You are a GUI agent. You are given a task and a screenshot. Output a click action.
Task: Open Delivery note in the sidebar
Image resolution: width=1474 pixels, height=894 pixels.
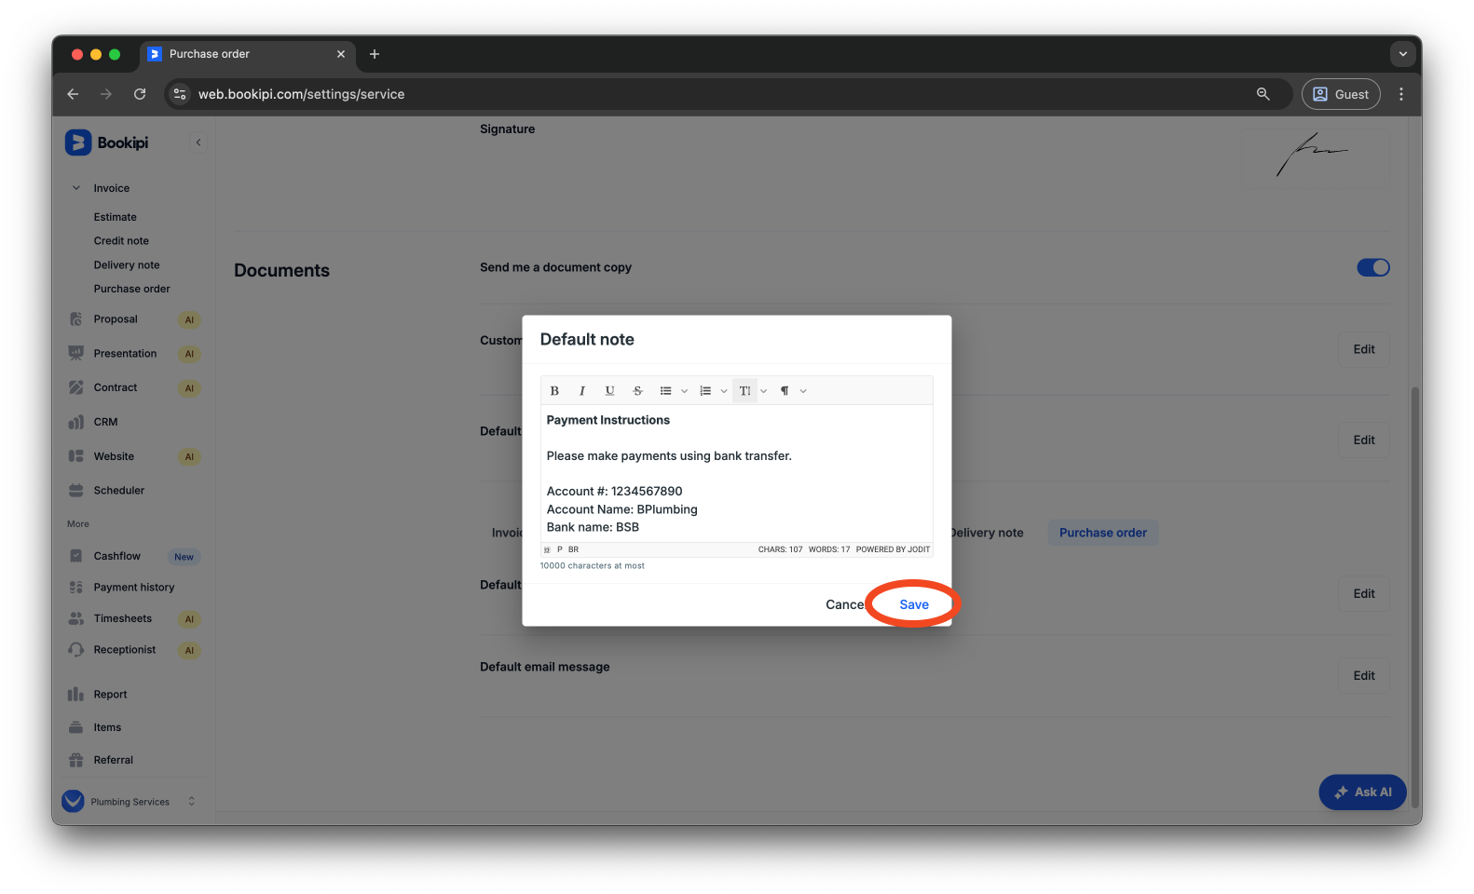click(127, 265)
